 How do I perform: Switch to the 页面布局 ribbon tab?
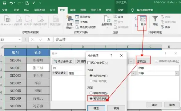tap(39, 10)
